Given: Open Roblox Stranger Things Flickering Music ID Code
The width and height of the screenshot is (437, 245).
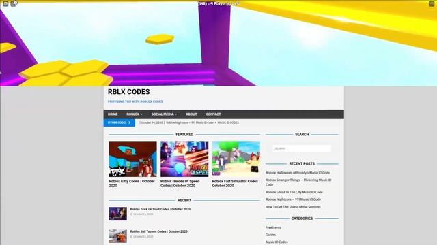Looking at the screenshot, I should pyautogui.click(x=298, y=182).
